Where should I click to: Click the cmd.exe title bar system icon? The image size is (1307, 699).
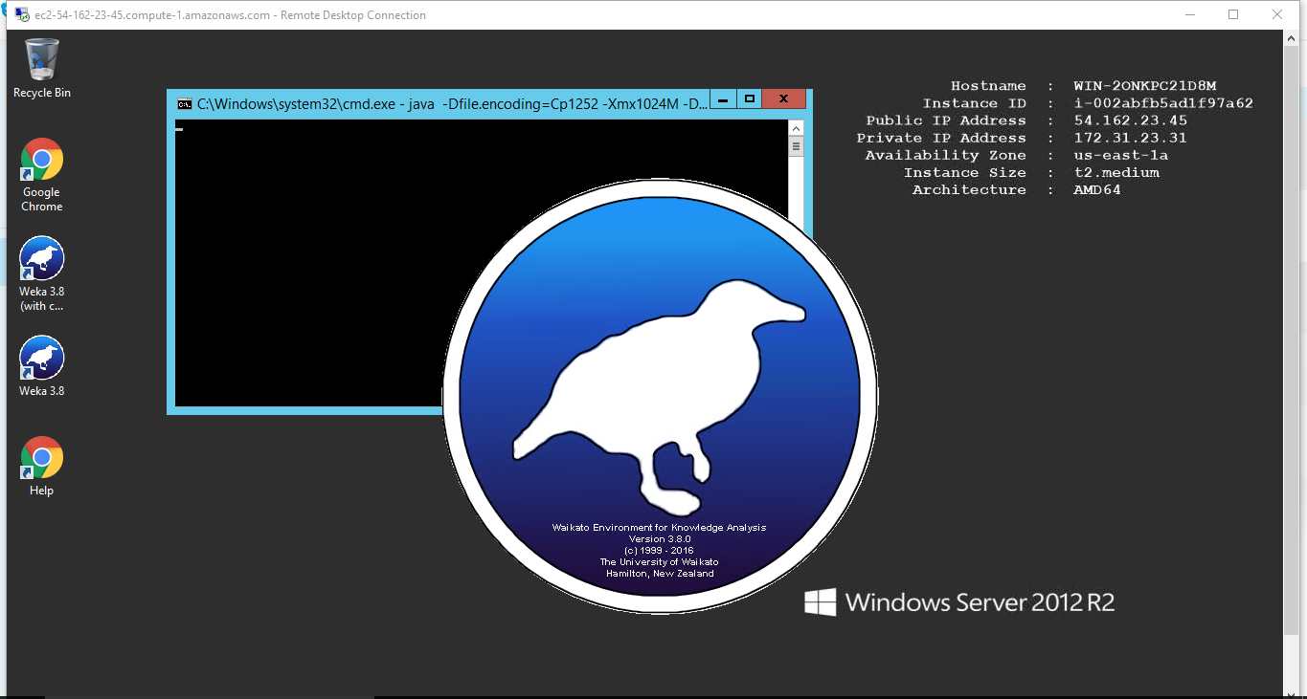184,103
